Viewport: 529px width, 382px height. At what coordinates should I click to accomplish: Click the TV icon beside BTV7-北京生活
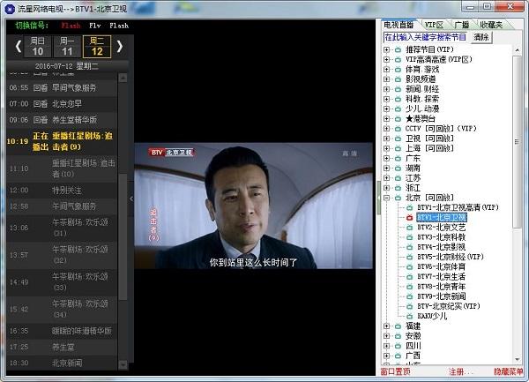click(409, 277)
